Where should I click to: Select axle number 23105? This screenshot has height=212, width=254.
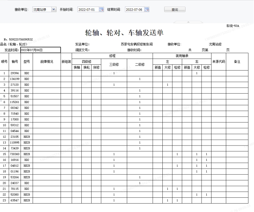pos(15,137)
